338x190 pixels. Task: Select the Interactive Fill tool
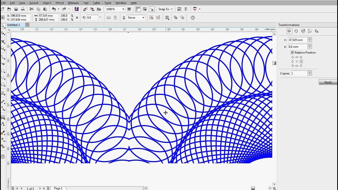click(3, 139)
